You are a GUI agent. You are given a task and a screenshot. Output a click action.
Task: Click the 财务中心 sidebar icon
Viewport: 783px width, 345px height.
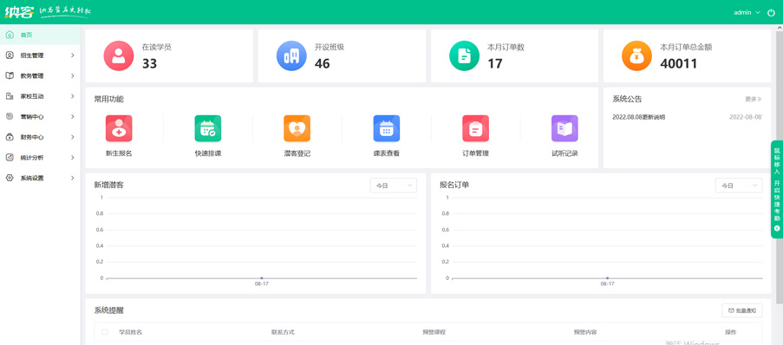(10, 137)
